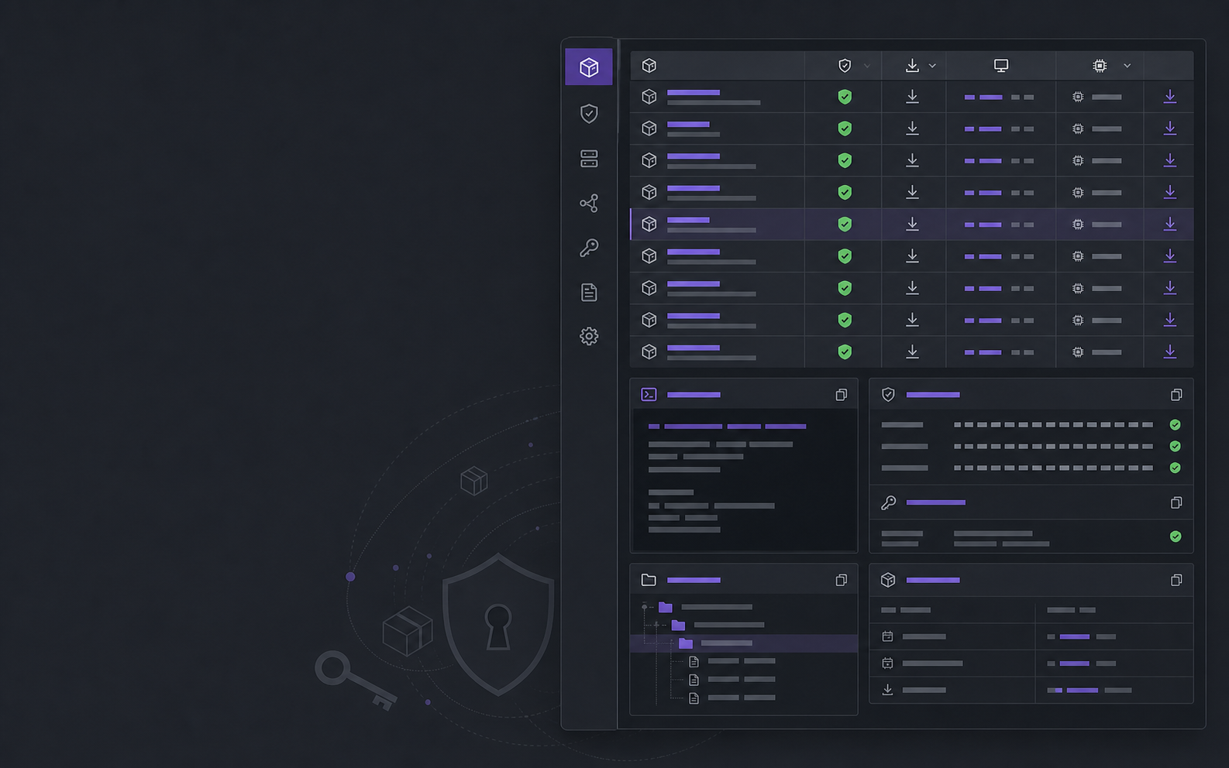Open the key section in the sidebar
1229x768 pixels.
click(x=589, y=248)
